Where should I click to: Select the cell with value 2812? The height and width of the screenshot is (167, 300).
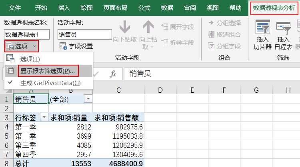[70, 127]
